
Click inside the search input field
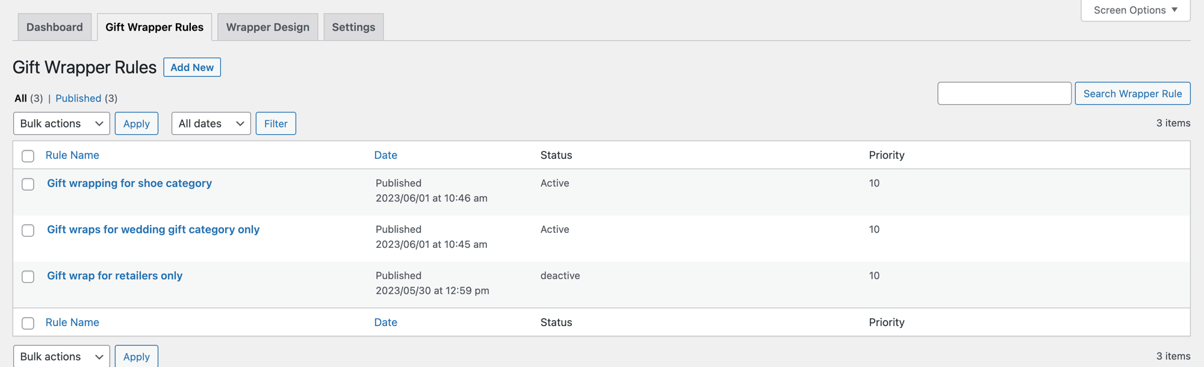click(1004, 93)
